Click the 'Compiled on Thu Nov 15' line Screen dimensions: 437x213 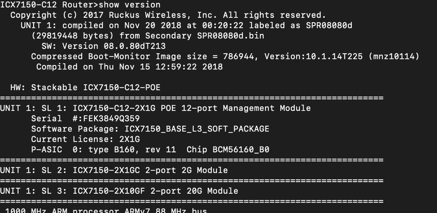click(129, 67)
